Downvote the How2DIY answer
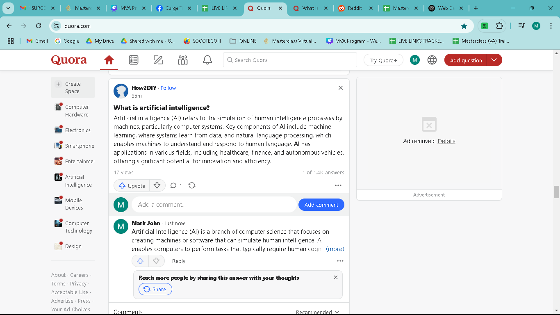The height and width of the screenshot is (315, 560). [157, 185]
